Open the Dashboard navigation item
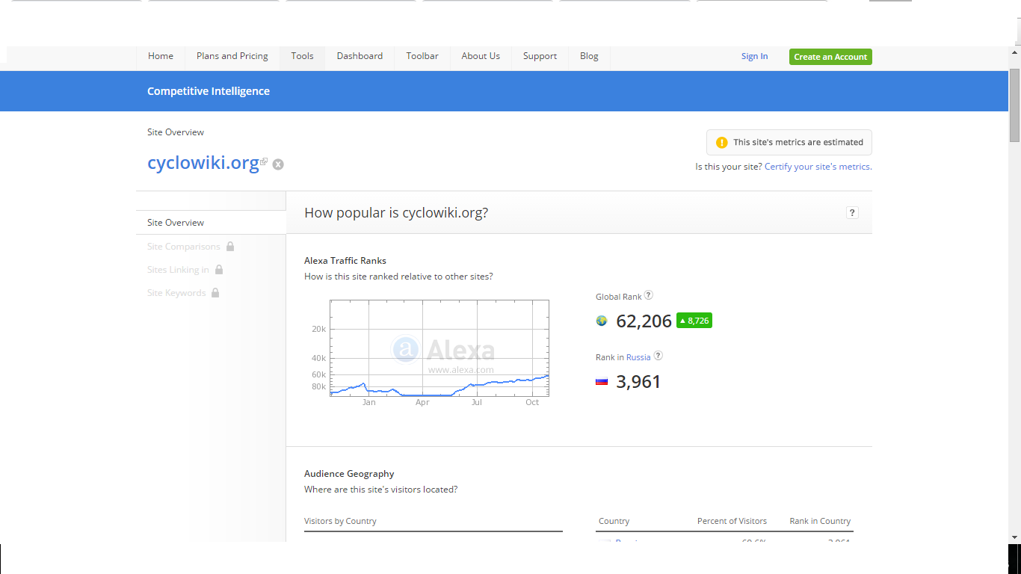Image resolution: width=1021 pixels, height=574 pixels. tap(360, 56)
